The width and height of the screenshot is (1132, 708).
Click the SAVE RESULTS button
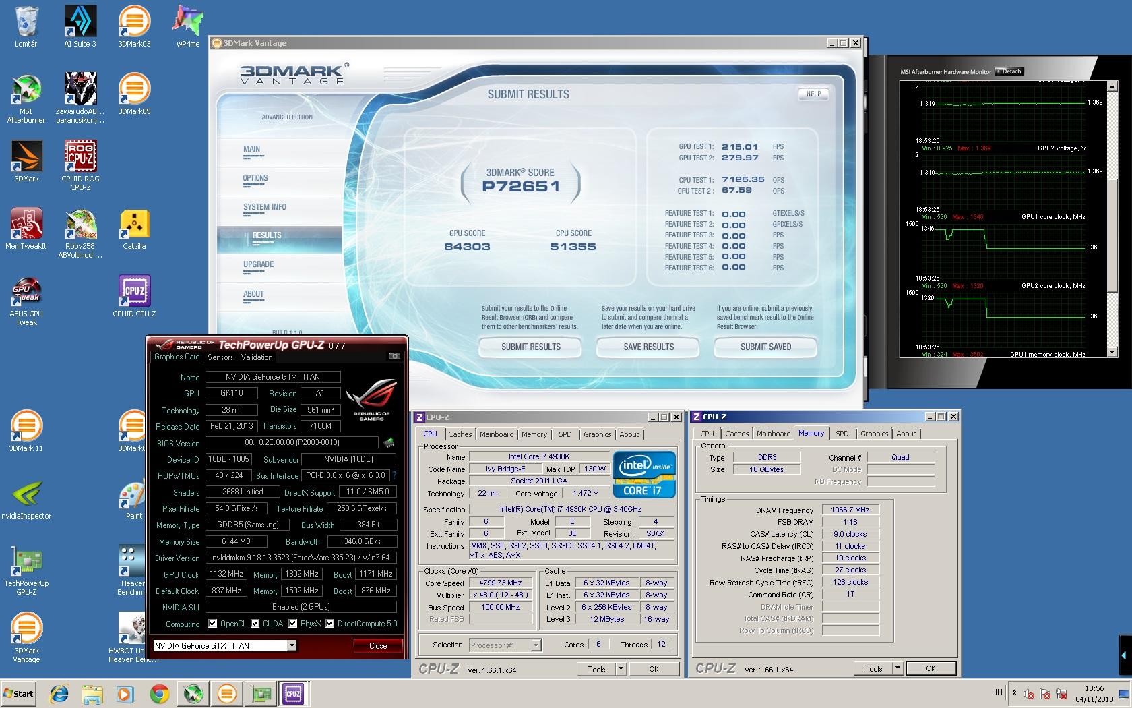pos(648,347)
